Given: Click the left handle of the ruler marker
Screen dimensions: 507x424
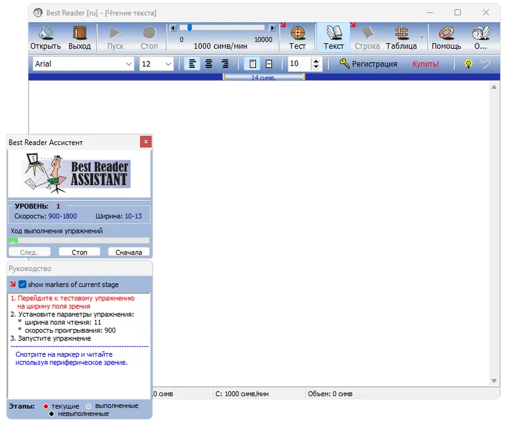Looking at the screenshot, I should point(224,77).
